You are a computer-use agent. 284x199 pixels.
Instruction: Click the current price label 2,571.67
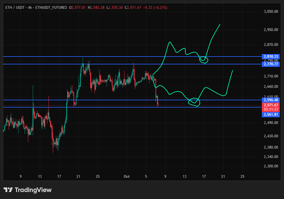click(271, 105)
